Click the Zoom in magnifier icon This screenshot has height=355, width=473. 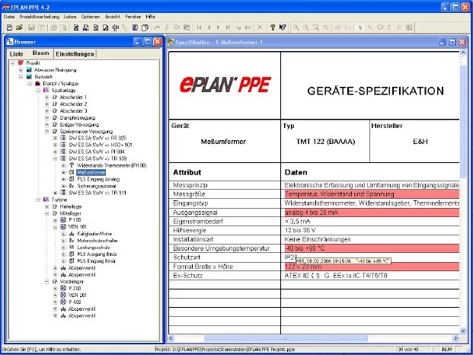[x=296, y=27]
